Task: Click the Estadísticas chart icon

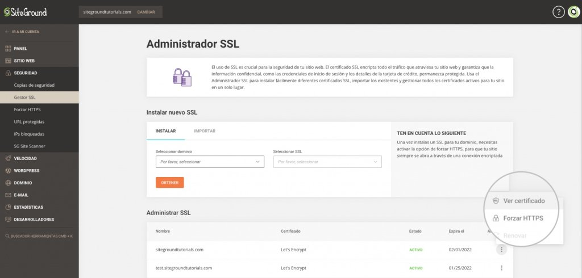Action: click(8, 207)
